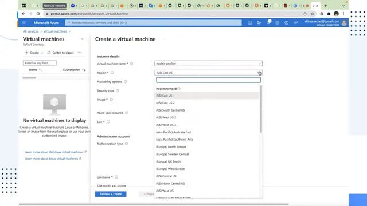
Task: Click the info icon next to Availability options
Action: (x=126, y=81)
